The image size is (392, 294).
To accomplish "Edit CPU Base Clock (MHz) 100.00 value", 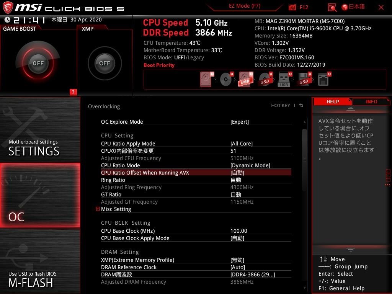I will pos(239,231).
